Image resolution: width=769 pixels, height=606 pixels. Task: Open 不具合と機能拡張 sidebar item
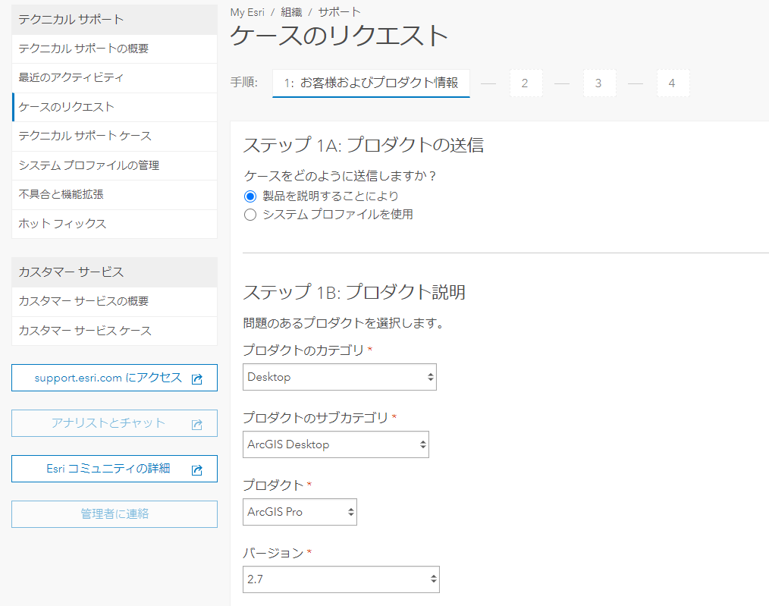pyautogui.click(x=115, y=194)
